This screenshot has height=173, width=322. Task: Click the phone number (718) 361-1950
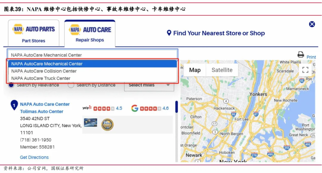tap(35, 140)
